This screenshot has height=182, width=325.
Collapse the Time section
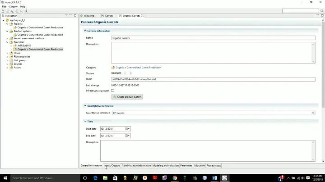click(x=85, y=121)
